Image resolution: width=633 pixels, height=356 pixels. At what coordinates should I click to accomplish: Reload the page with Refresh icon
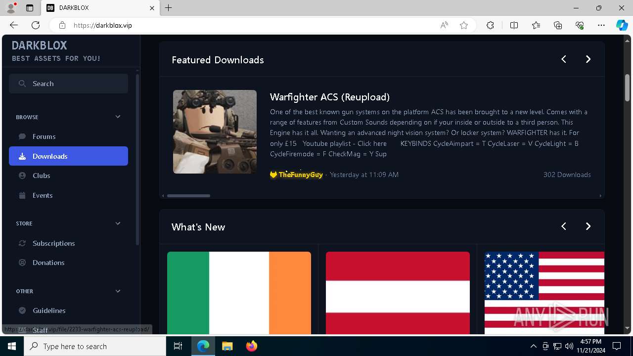click(36, 25)
